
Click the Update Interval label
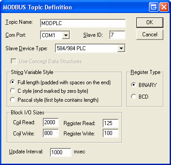[x=26, y=152]
